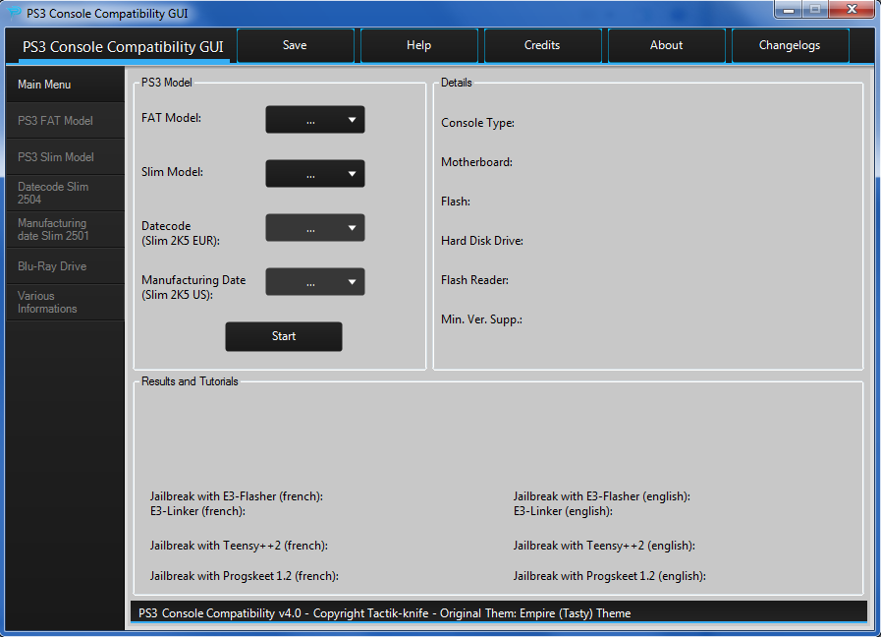Image resolution: width=881 pixels, height=637 pixels.
Task: Click 'Jailbreak with Progskeet 1.2 (english):' text
Action: [x=610, y=576]
